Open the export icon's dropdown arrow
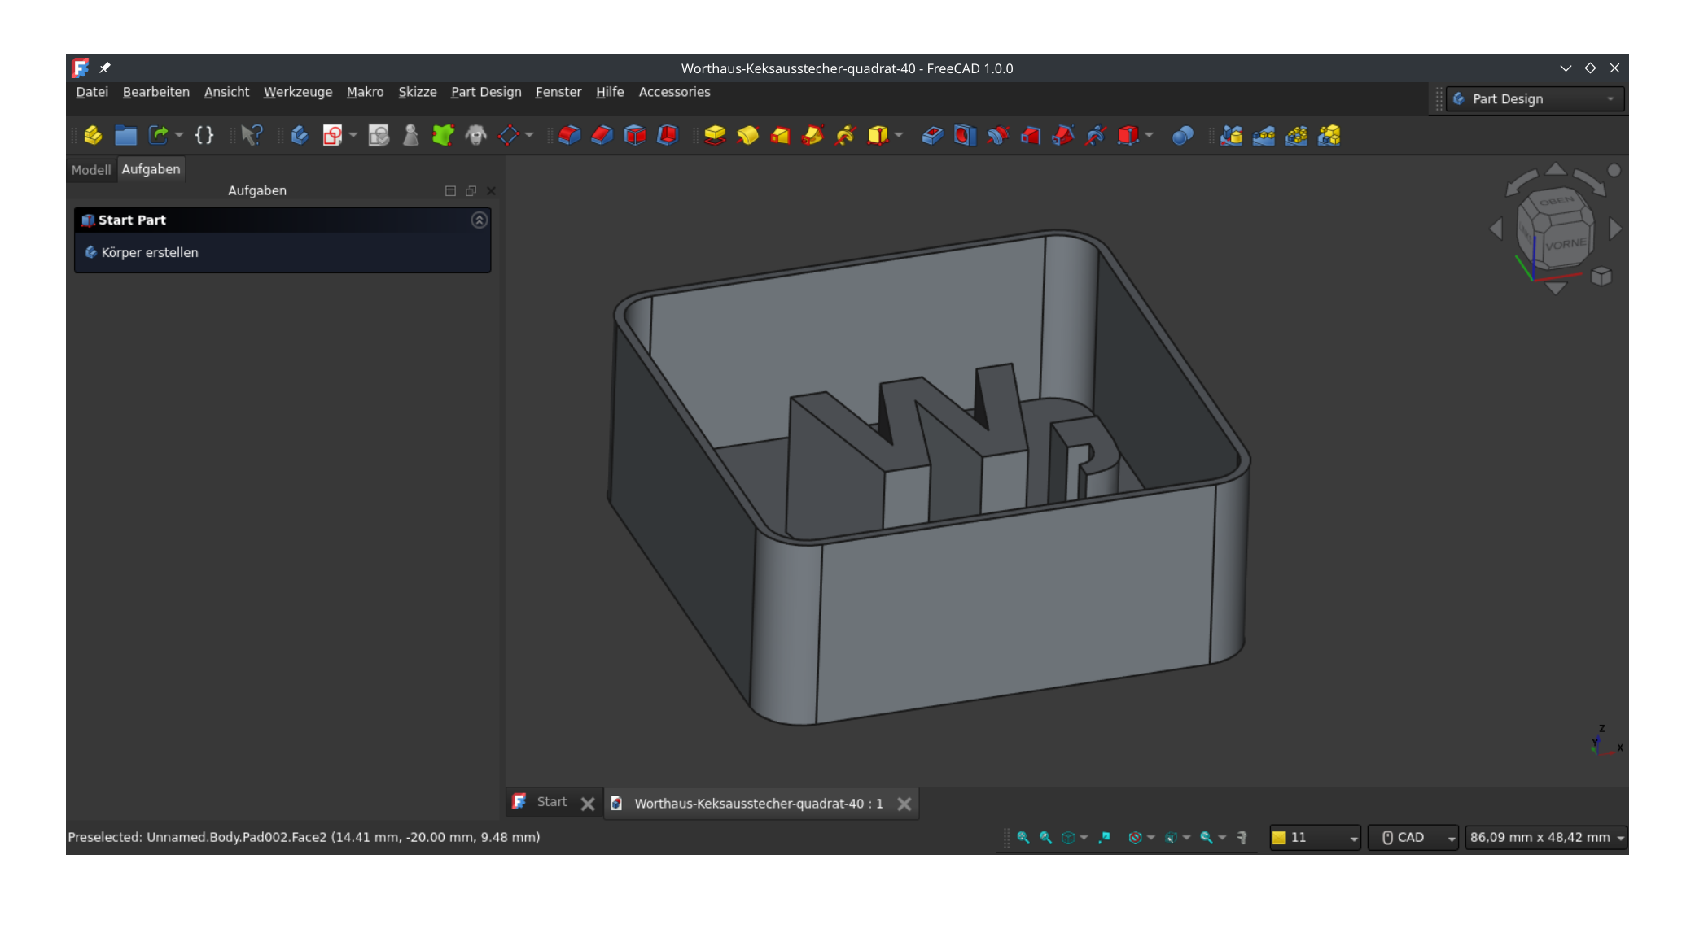This screenshot has width=1695, height=933. tap(179, 135)
